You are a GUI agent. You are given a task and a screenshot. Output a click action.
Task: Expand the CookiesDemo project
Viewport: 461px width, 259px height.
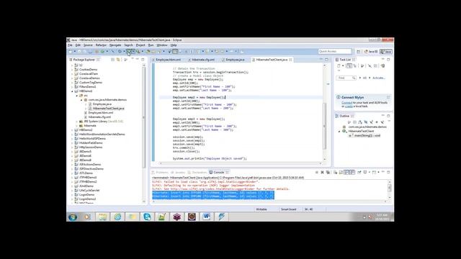pos(72,70)
